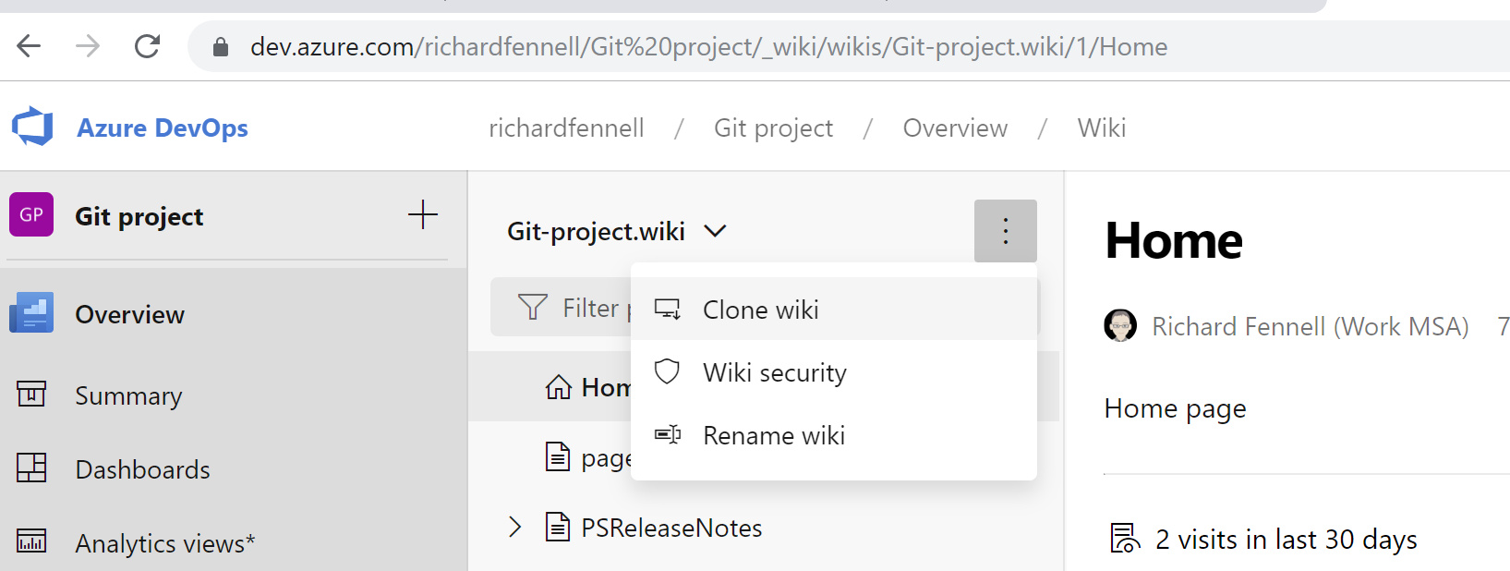Open Dashboards using its grid icon
Image resolution: width=1510 pixels, height=571 pixels.
click(31, 468)
